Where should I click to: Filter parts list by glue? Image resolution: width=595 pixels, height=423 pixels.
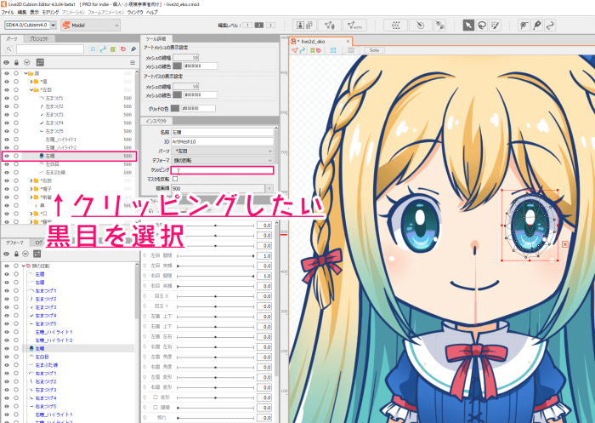[133, 49]
